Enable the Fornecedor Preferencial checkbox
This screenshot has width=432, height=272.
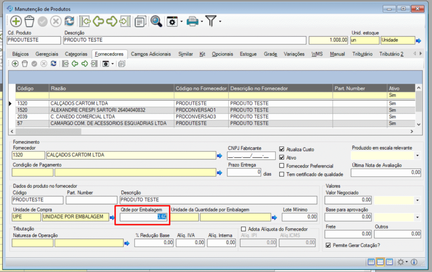282,166
